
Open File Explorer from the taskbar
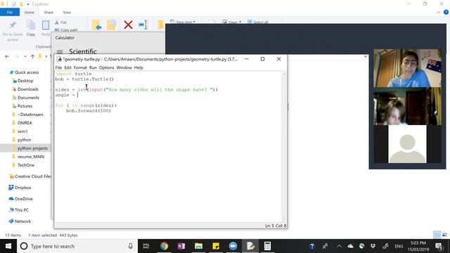pyautogui.click(x=198, y=246)
